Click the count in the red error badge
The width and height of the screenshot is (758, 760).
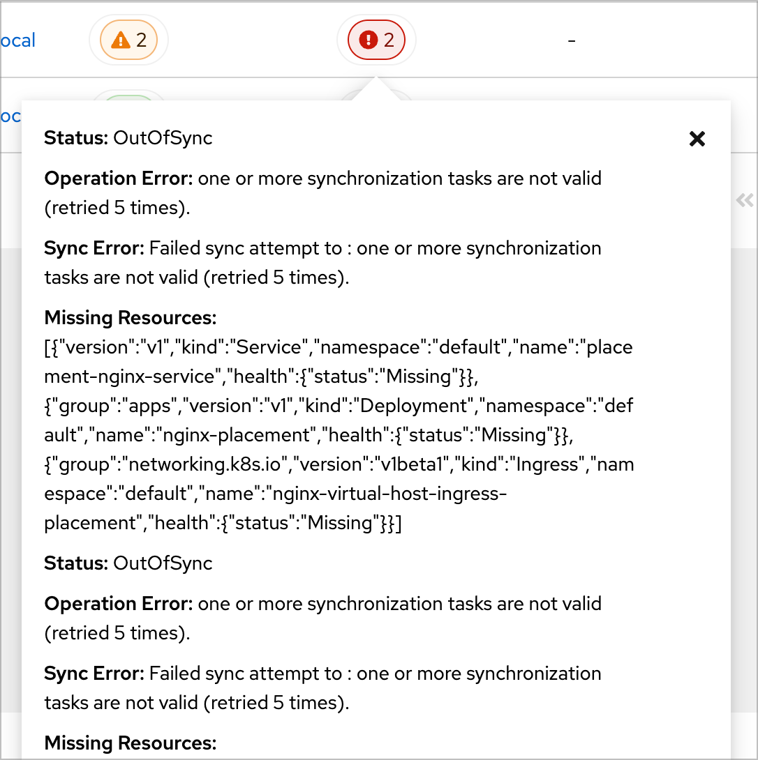click(389, 40)
